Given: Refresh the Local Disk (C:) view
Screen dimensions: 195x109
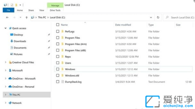Looking at the screenshot, I should tap(158, 18).
